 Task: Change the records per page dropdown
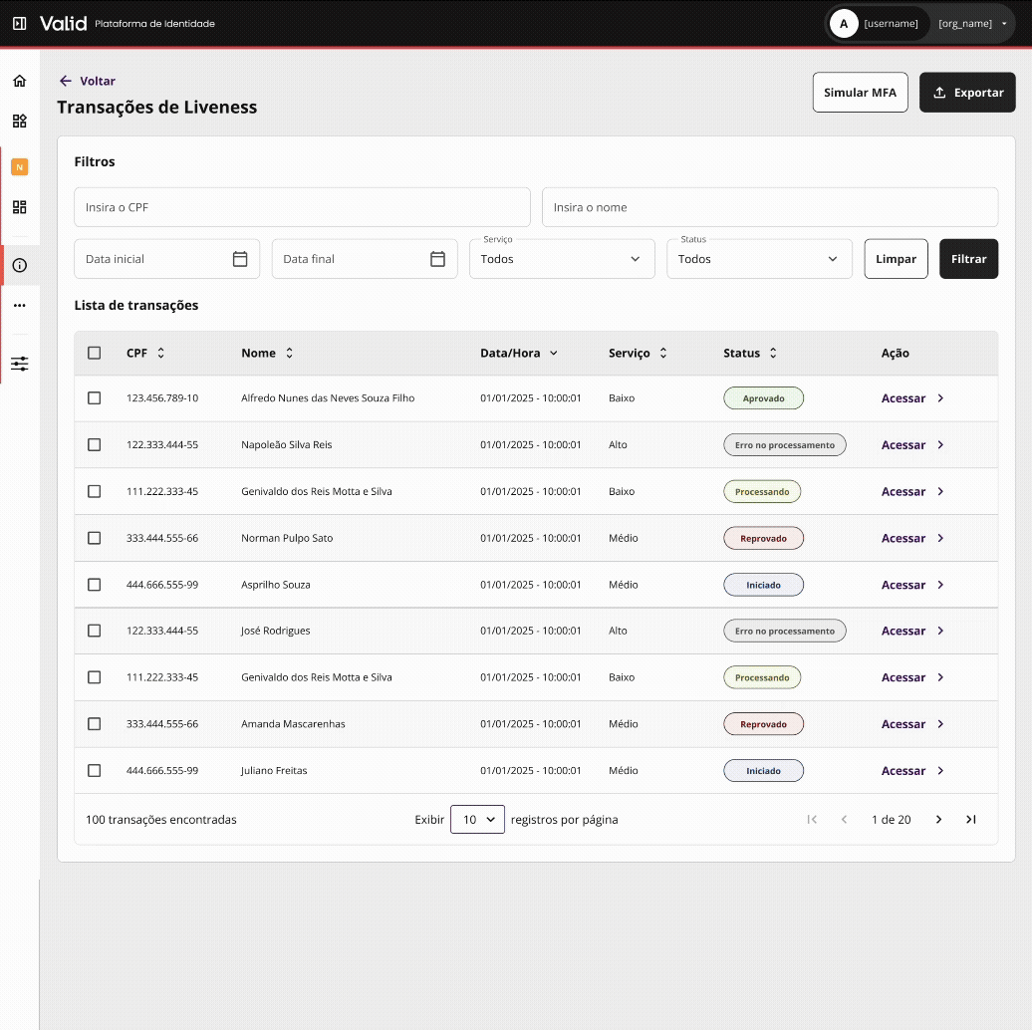(x=477, y=820)
